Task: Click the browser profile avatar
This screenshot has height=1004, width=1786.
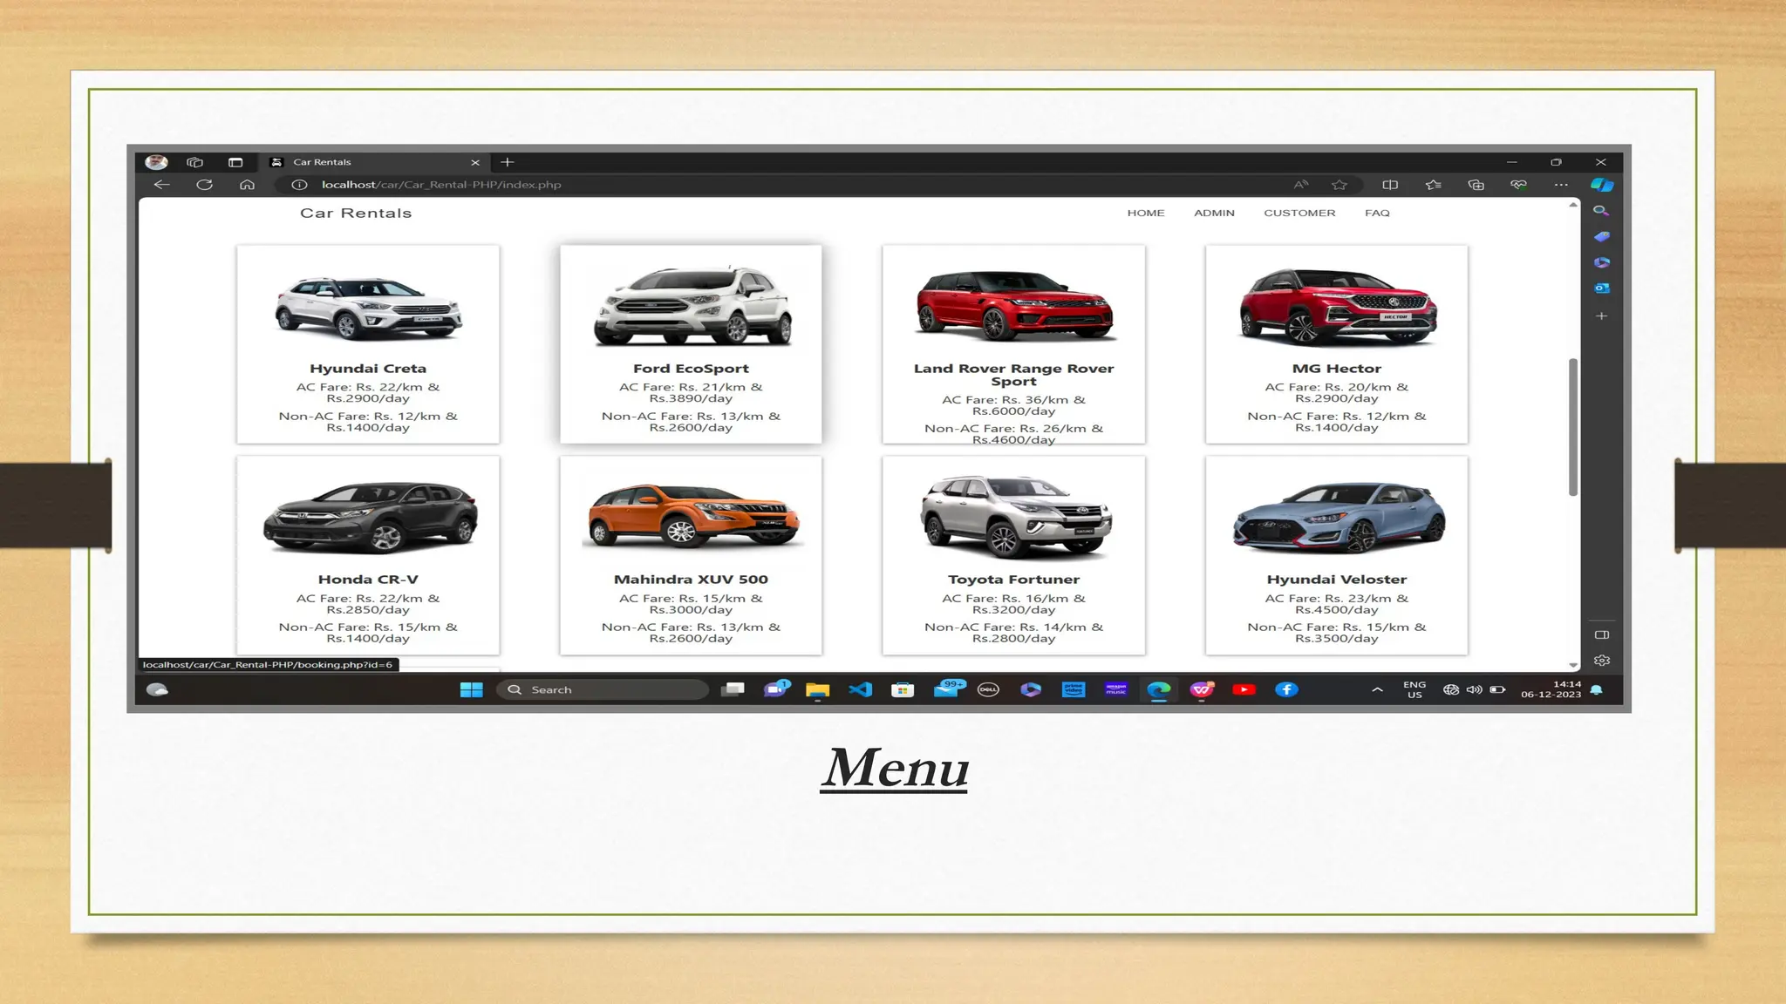Action: click(156, 162)
